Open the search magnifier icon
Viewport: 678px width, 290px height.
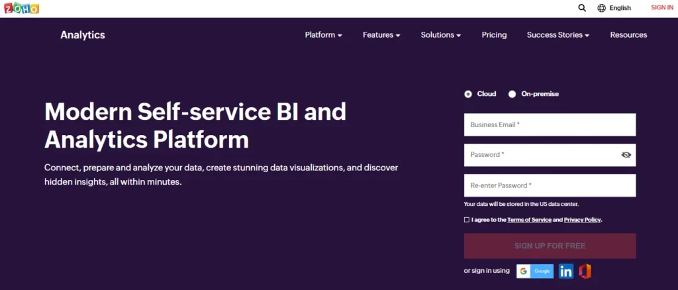(582, 8)
